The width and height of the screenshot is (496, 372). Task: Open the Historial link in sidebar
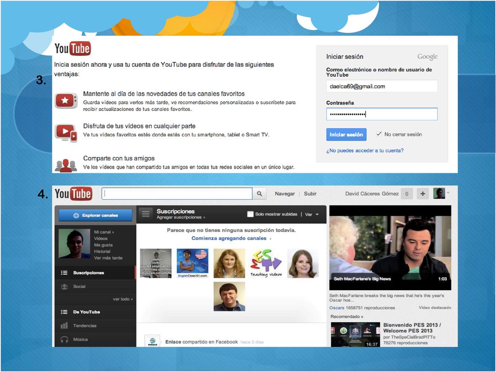click(x=102, y=251)
